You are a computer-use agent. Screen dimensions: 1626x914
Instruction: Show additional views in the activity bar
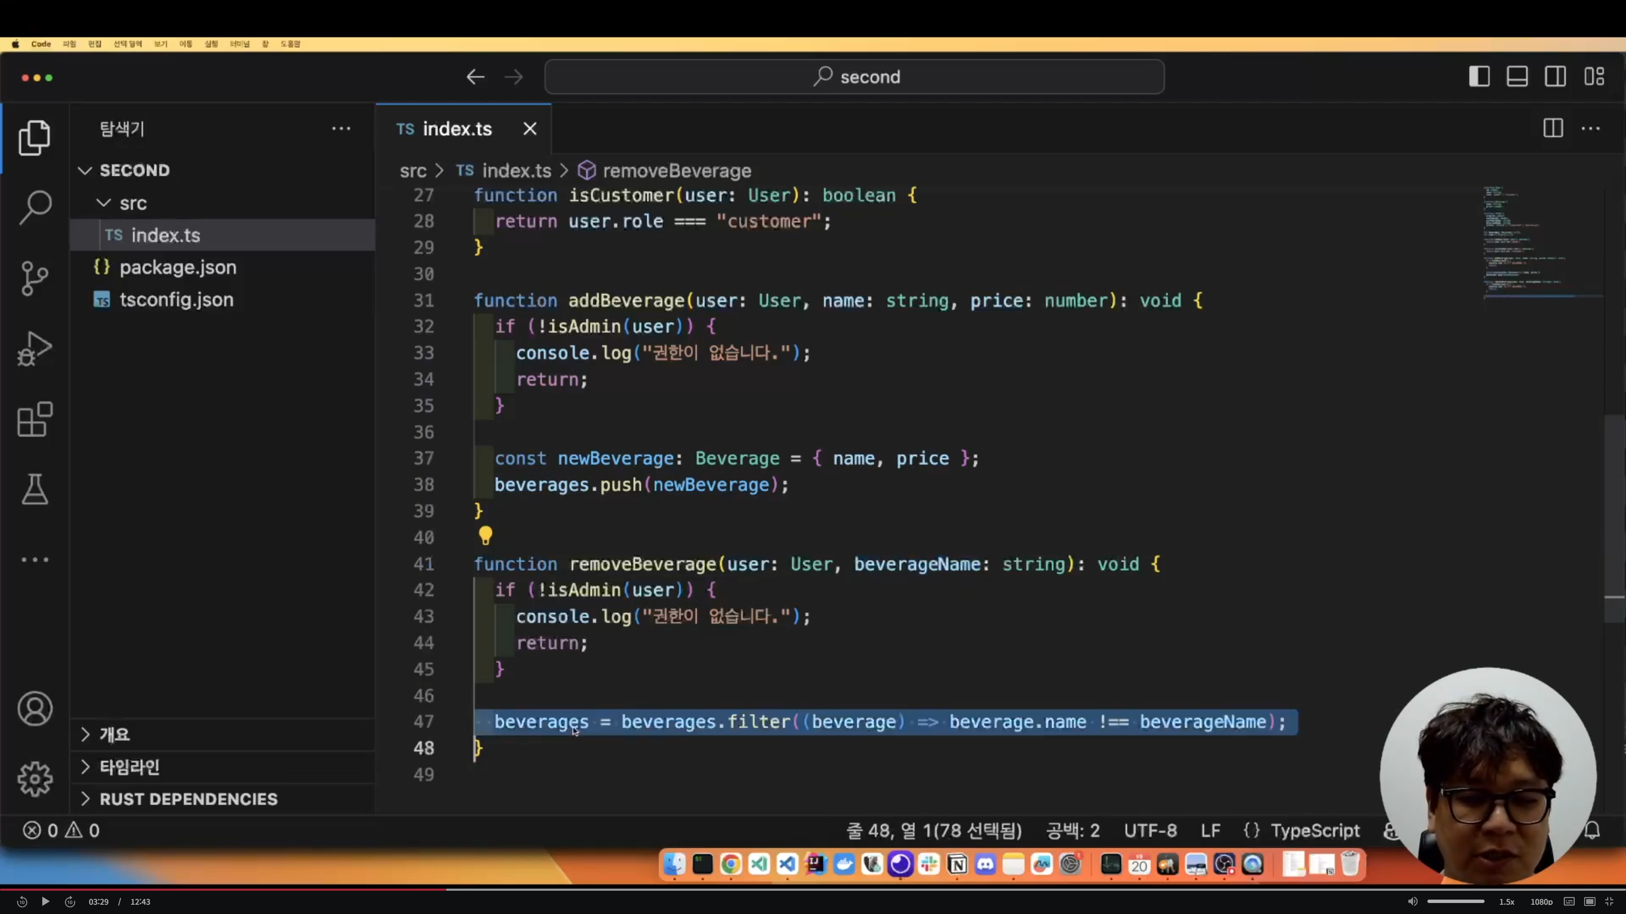pyautogui.click(x=35, y=559)
